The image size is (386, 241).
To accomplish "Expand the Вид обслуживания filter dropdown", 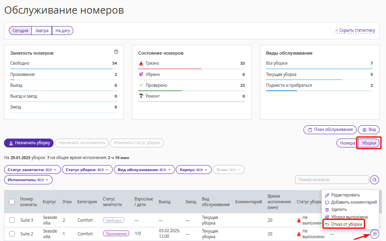I will coord(144,170).
